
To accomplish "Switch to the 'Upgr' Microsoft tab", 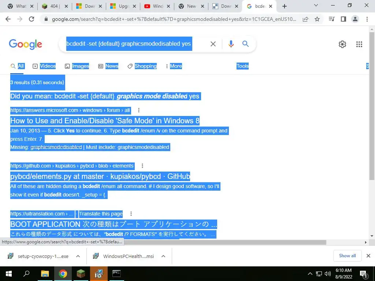I will 123,6.
